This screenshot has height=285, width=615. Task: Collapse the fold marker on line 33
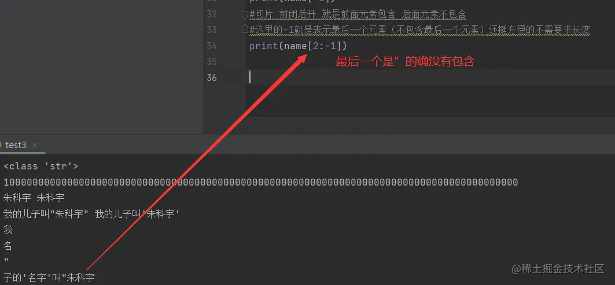pos(245,29)
